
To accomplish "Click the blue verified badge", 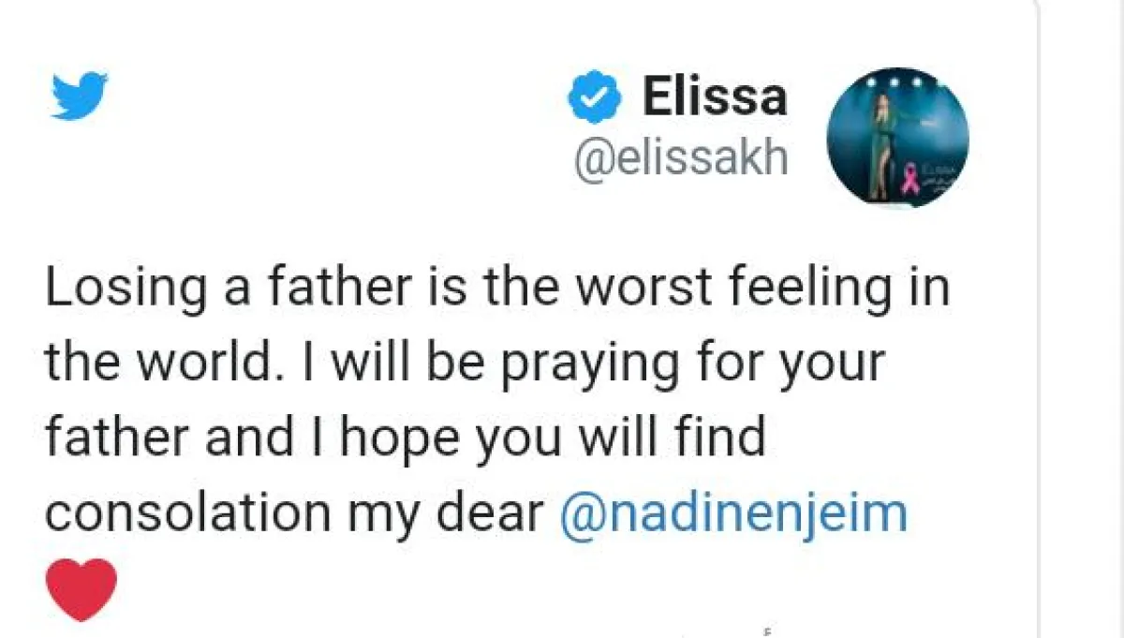I will [595, 97].
